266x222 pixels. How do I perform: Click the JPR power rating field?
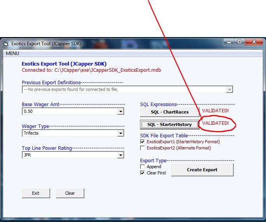coord(73,155)
